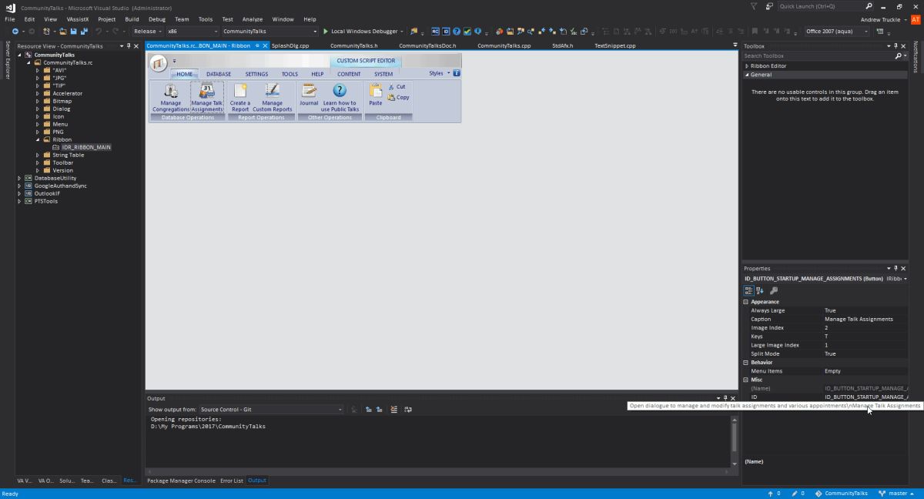Viewport: 924px width, 499px height.
Task: Click the Navigate Backward toolbar icon
Action: tap(15, 32)
